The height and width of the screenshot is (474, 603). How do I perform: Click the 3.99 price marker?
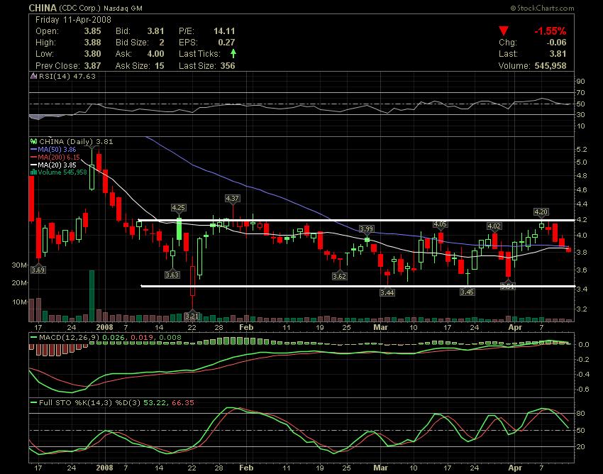(367, 229)
